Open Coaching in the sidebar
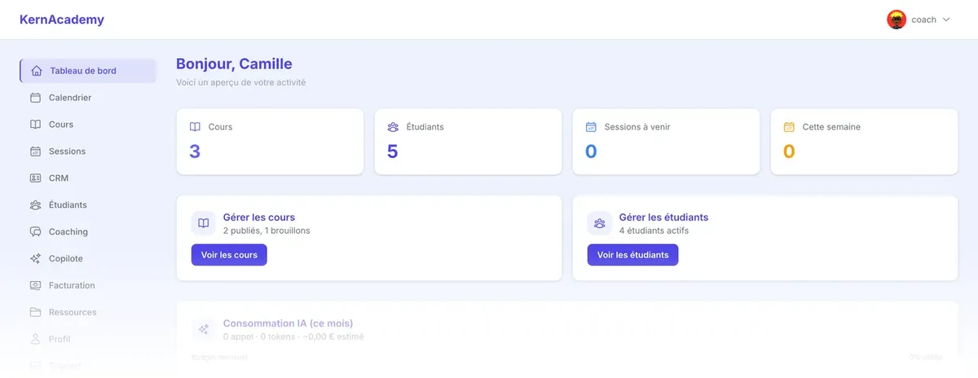 point(88,232)
